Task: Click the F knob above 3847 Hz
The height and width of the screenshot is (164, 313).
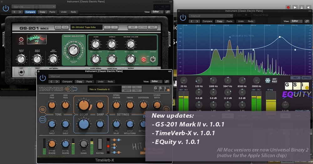Action: pos(228,80)
